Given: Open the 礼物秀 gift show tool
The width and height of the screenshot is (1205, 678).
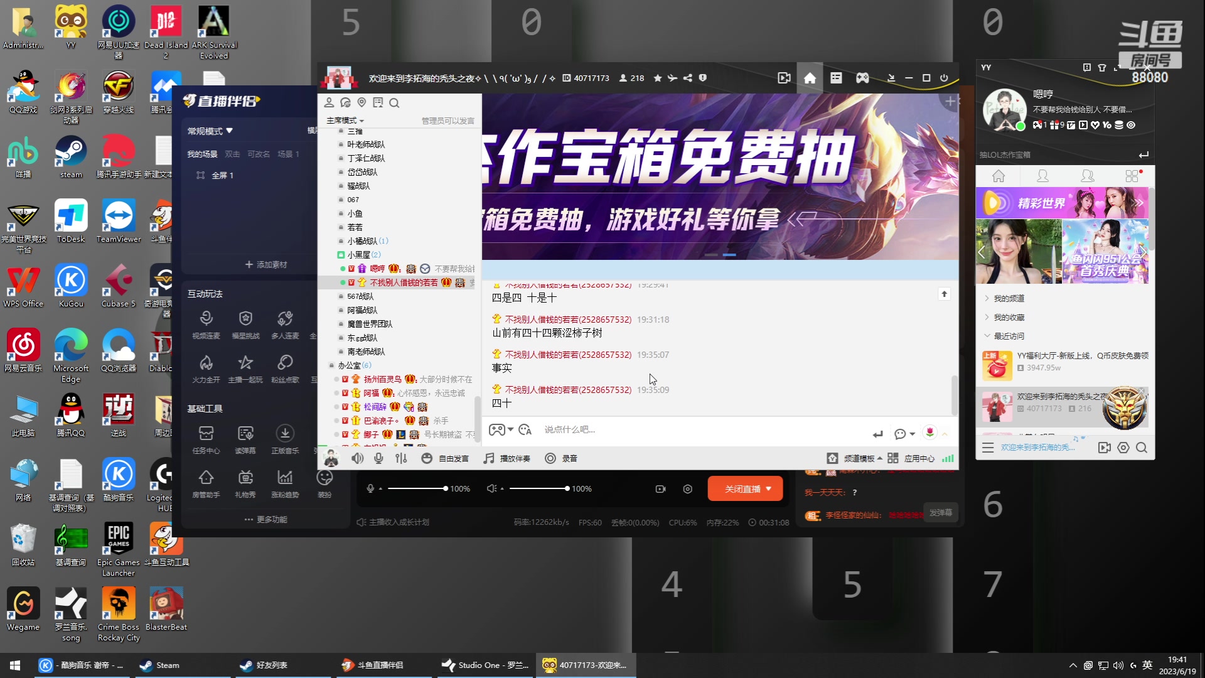Looking at the screenshot, I should coord(245,482).
